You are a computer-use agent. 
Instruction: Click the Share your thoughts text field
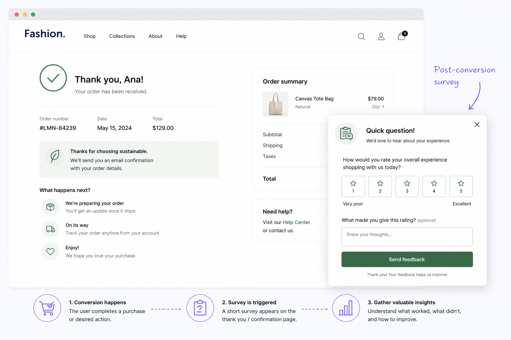click(x=407, y=236)
